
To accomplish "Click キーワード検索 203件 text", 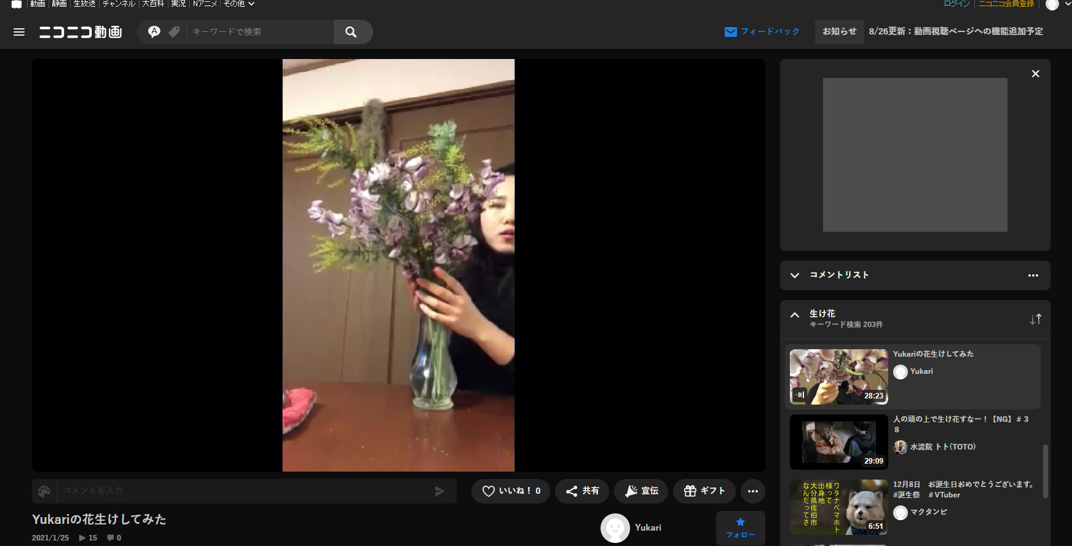I will (846, 325).
